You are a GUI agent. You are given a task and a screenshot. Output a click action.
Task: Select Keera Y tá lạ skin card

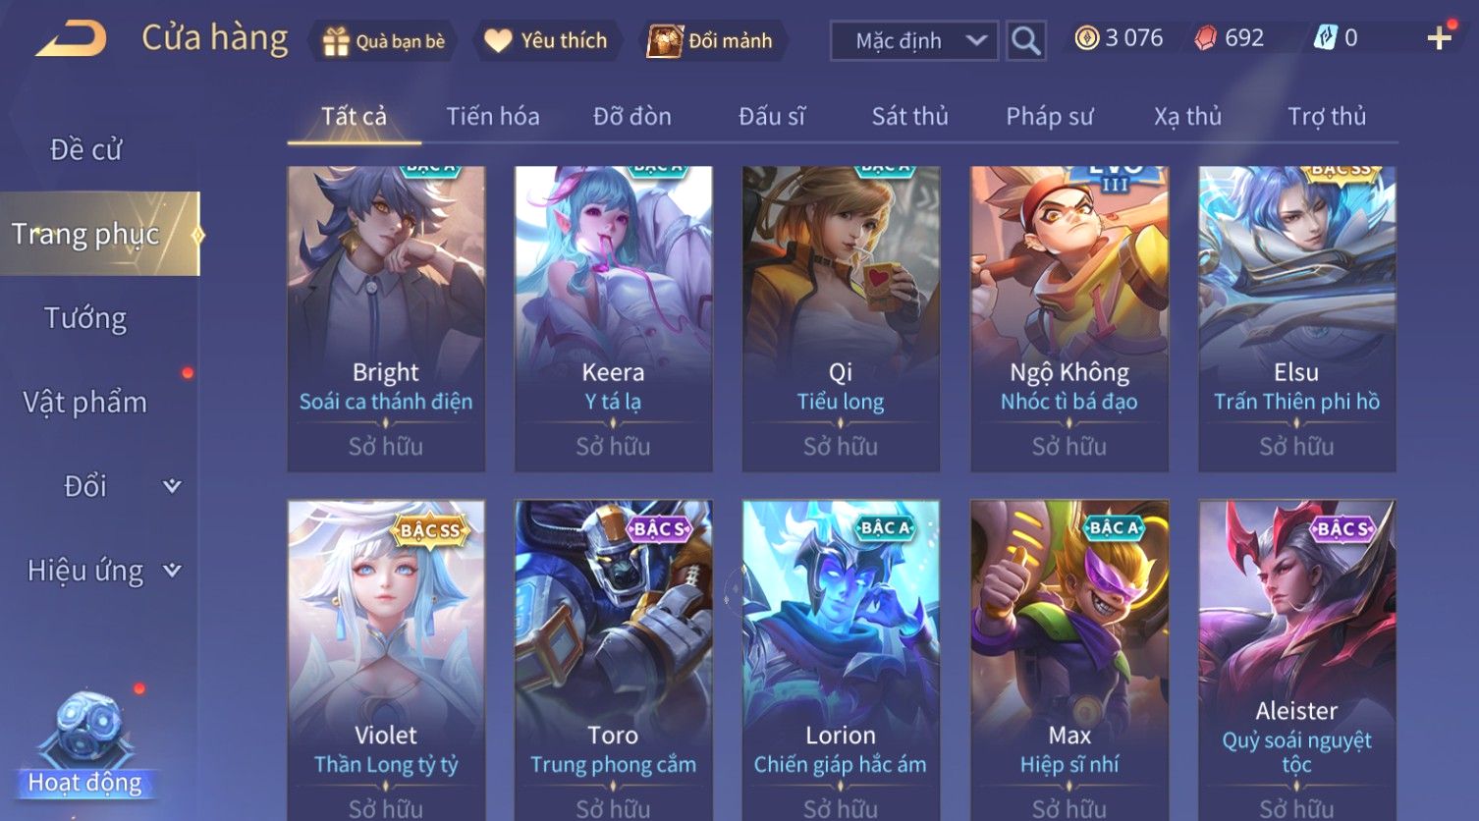click(613, 319)
